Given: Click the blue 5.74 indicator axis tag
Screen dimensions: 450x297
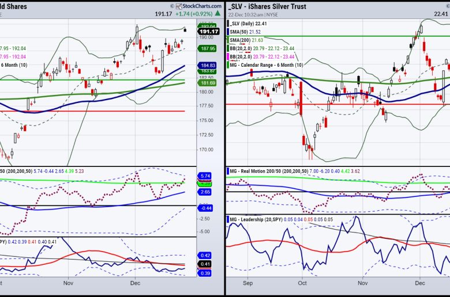Looking at the screenshot, I should coord(205,176).
